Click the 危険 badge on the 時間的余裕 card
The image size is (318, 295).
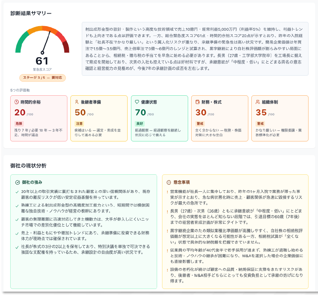pyautogui.click(x=19, y=124)
